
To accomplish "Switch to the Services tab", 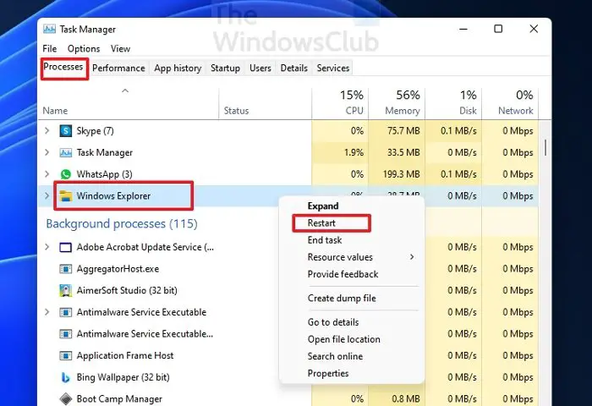I will coord(333,68).
